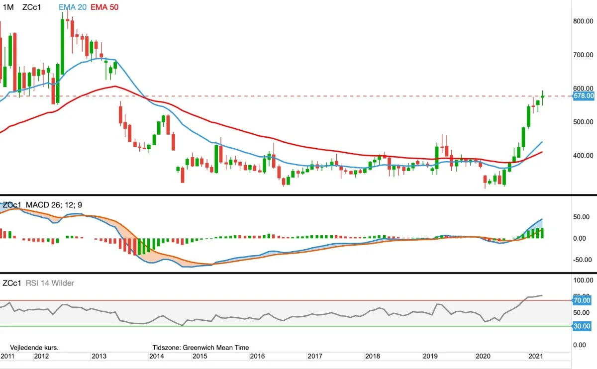This screenshot has width=597, height=369.
Task: Click the 700.00 price axis label
Action: (583, 55)
